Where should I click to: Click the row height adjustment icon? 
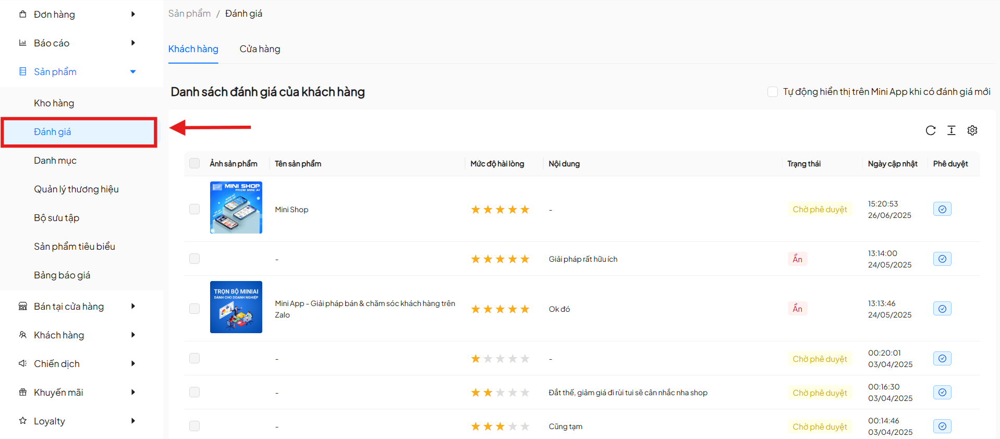point(951,130)
